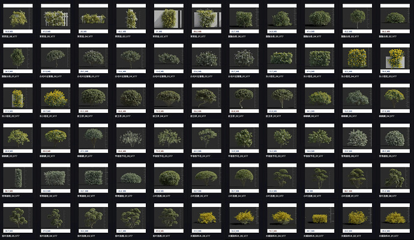
Task: Click the 47.4 MB file size label
Action: (x=311, y=31)
